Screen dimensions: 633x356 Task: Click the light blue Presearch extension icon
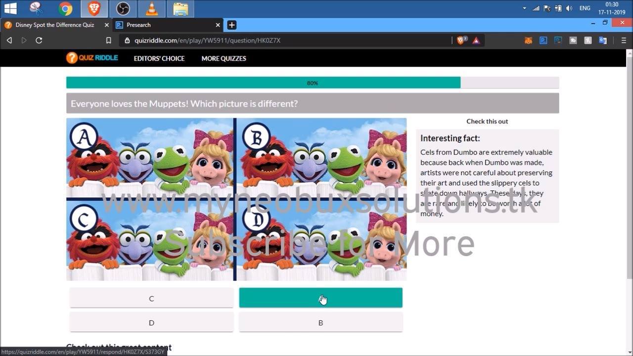pyautogui.click(x=543, y=41)
